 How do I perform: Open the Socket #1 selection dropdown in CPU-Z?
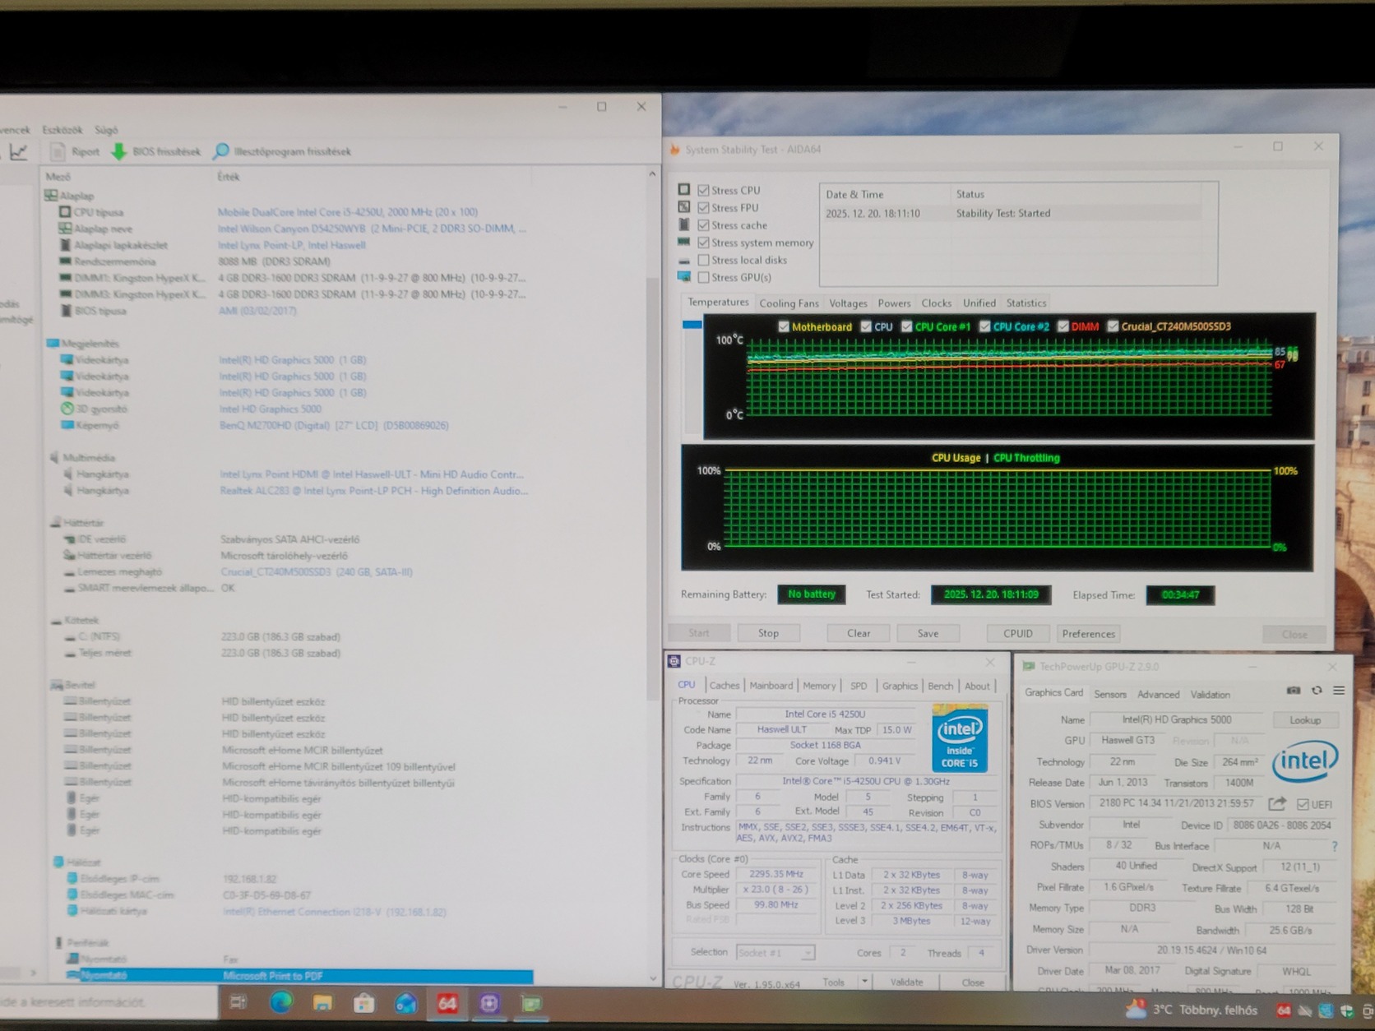[775, 952]
